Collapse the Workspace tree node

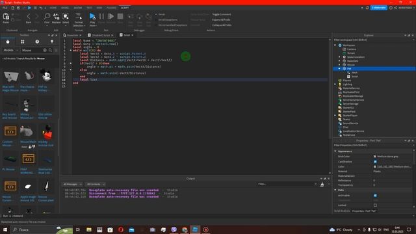pos(335,45)
